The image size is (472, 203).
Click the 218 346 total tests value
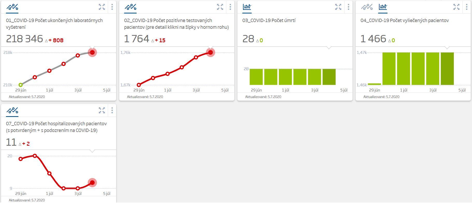pyautogui.click(x=24, y=39)
